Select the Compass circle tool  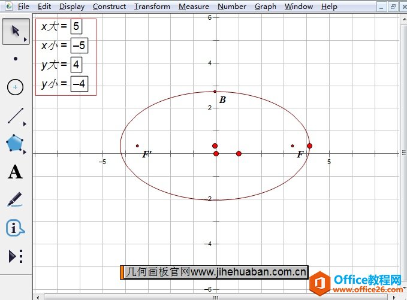pos(16,87)
